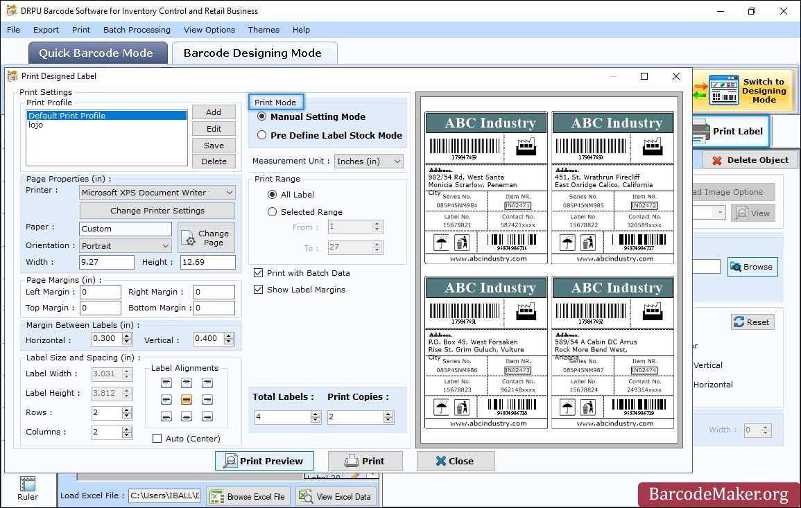Viewport: 801px width, 508px height.
Task: Select bottom-right label alignment icon
Action: pyautogui.click(x=207, y=417)
